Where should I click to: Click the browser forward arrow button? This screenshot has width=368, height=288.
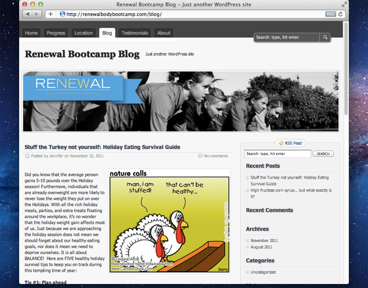[37, 14]
